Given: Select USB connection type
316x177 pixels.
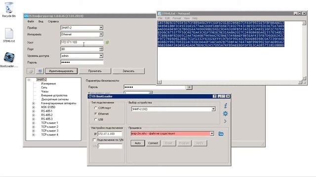Looking at the screenshot, I should (x=96, y=119).
